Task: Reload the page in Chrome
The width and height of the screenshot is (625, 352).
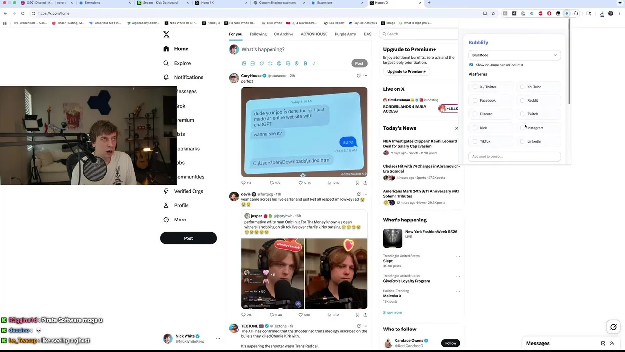Action: coord(23,13)
